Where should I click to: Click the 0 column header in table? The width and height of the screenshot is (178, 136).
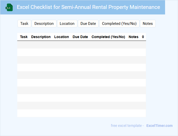(143, 37)
